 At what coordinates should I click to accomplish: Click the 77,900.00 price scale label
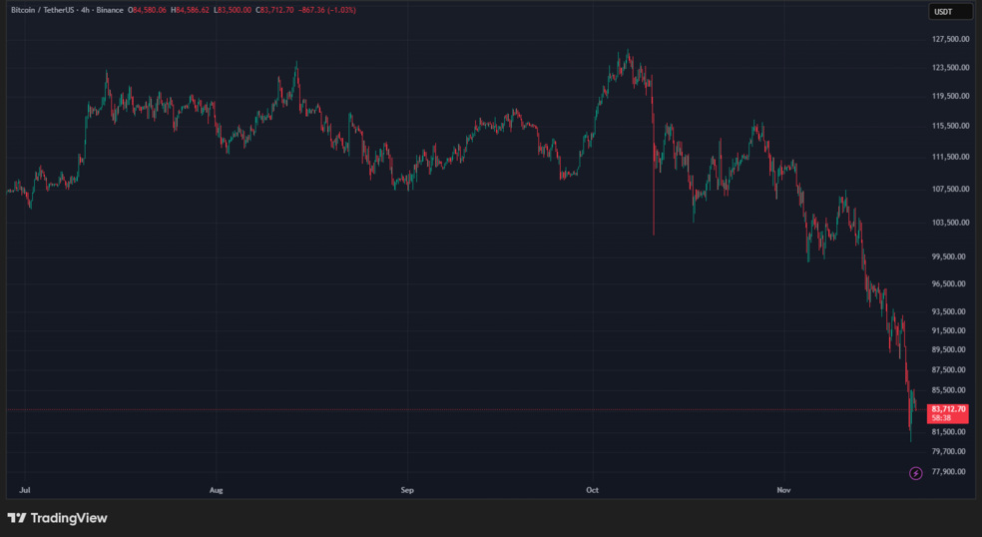point(948,471)
